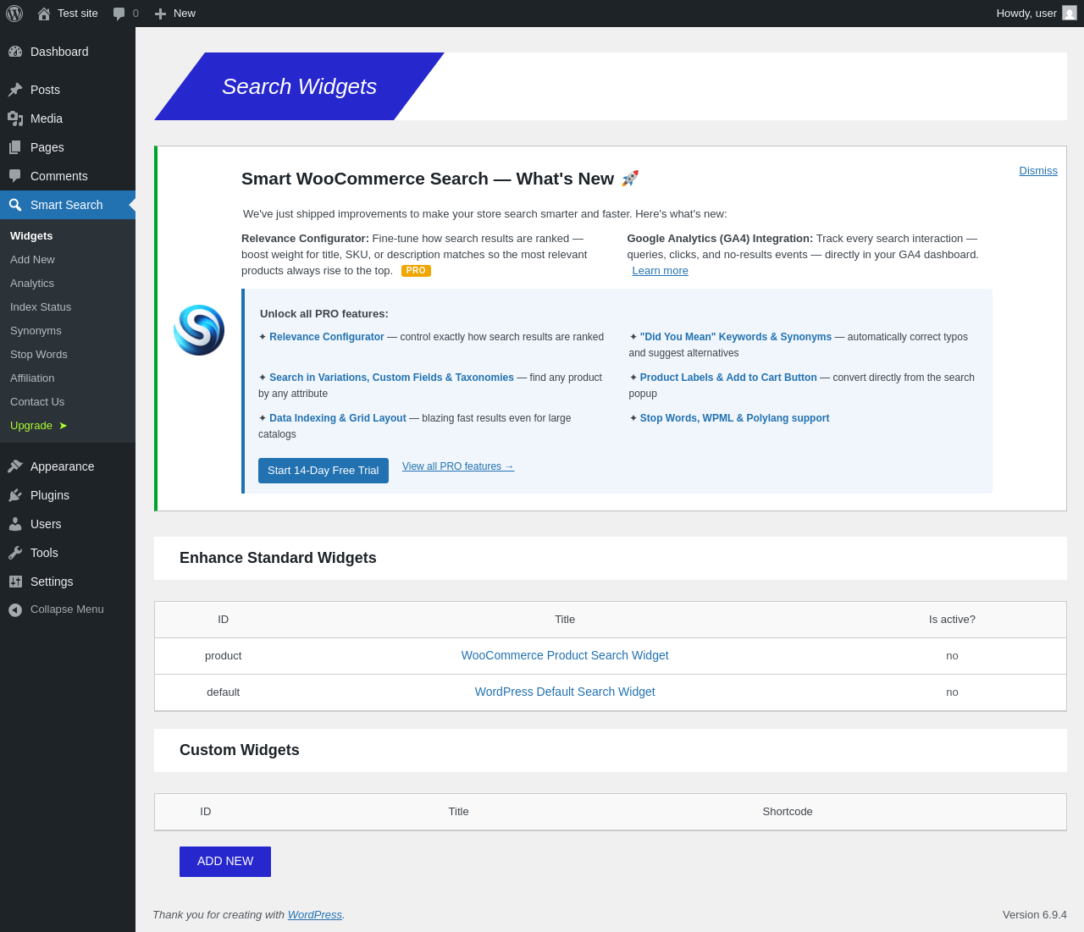The width and height of the screenshot is (1084, 932).
Task: Click the "Version 6.9.4" footer text
Action: (x=1035, y=915)
